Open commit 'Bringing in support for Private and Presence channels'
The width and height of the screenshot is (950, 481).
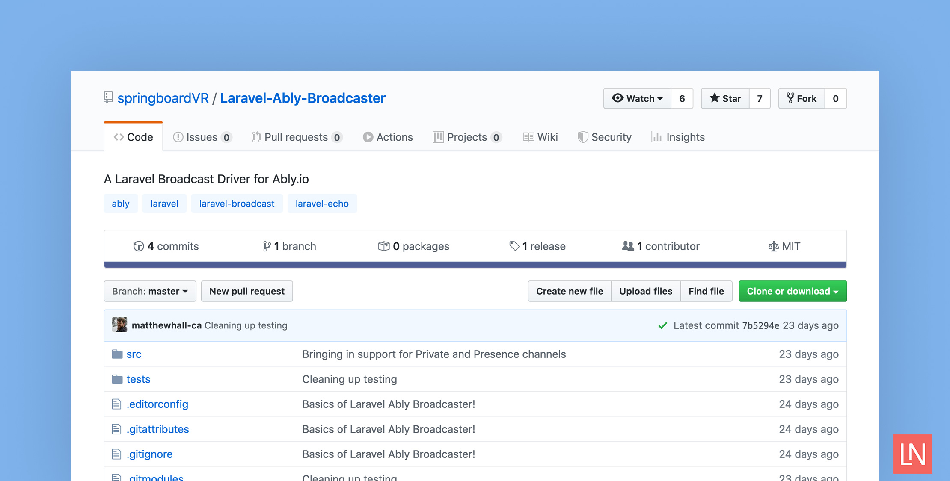pyautogui.click(x=434, y=354)
